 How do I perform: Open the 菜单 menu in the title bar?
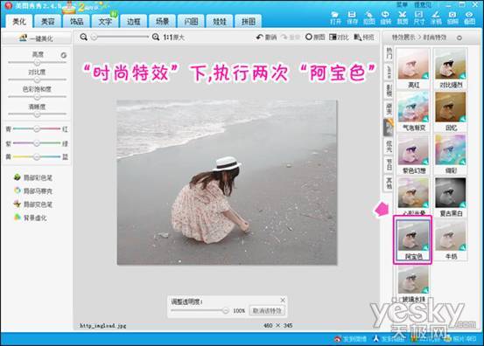click(x=402, y=4)
